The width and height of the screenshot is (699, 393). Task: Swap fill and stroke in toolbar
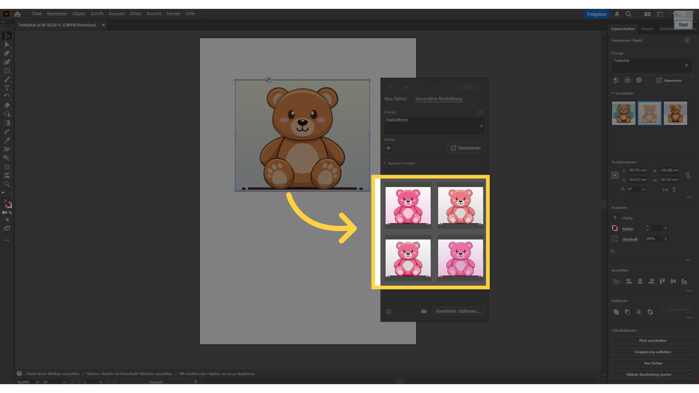(11, 193)
